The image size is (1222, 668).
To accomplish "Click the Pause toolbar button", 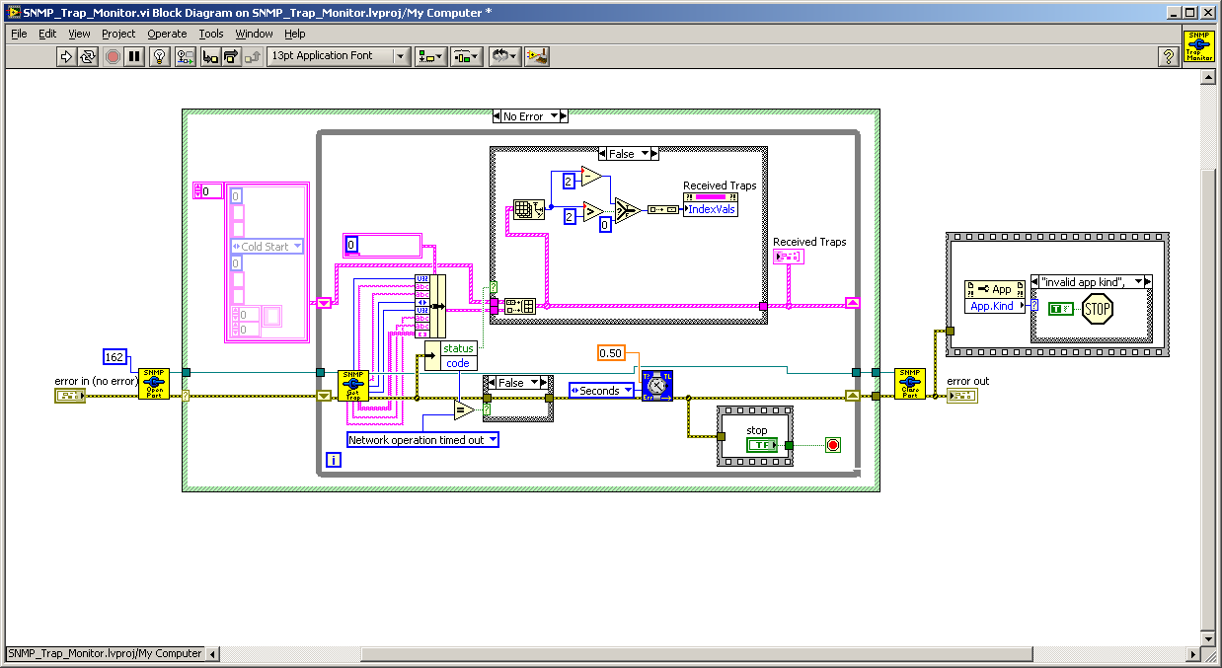I will pyautogui.click(x=134, y=56).
